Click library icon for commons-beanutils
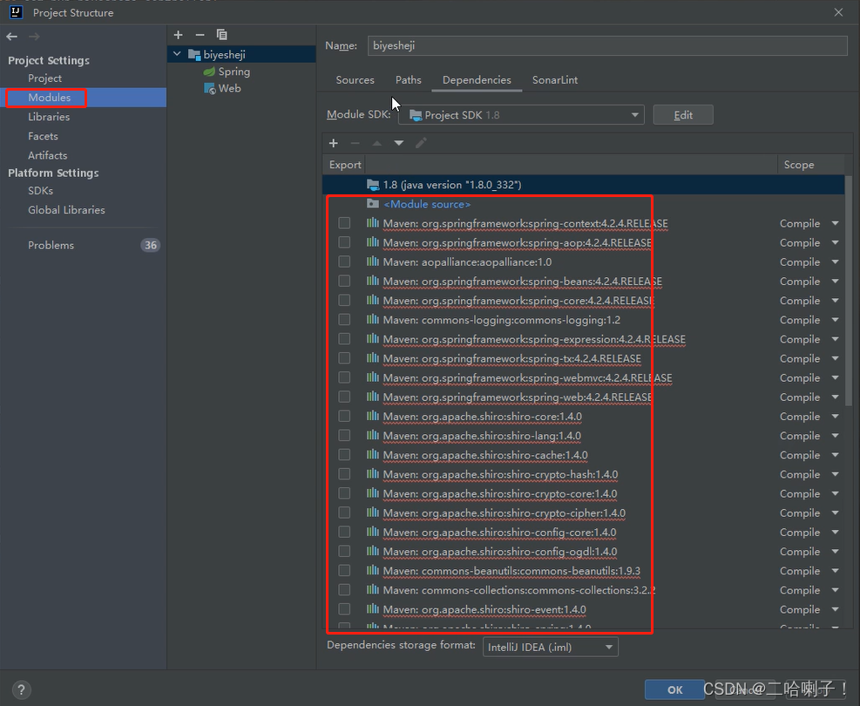 [373, 571]
